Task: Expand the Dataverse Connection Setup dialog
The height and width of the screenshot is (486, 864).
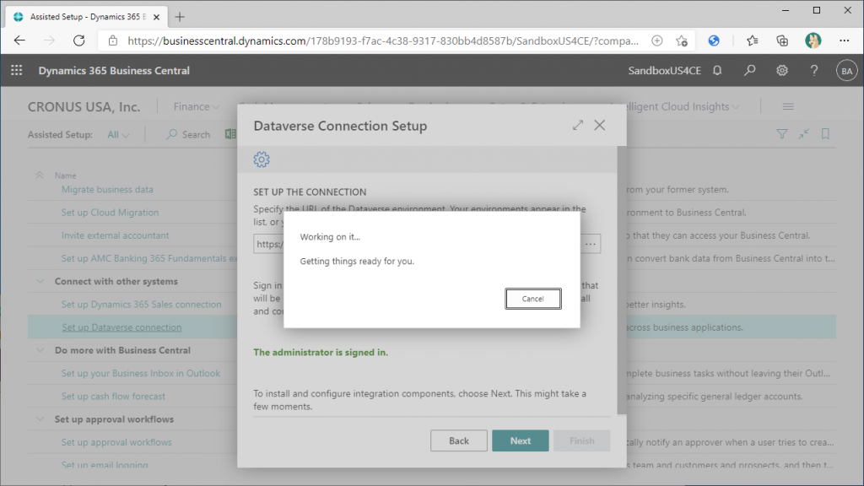Action: click(577, 126)
